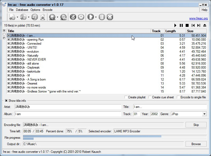Click the CD database query magnifier icon
This screenshot has height=156, width=211.
pyautogui.click(x=52, y=17)
